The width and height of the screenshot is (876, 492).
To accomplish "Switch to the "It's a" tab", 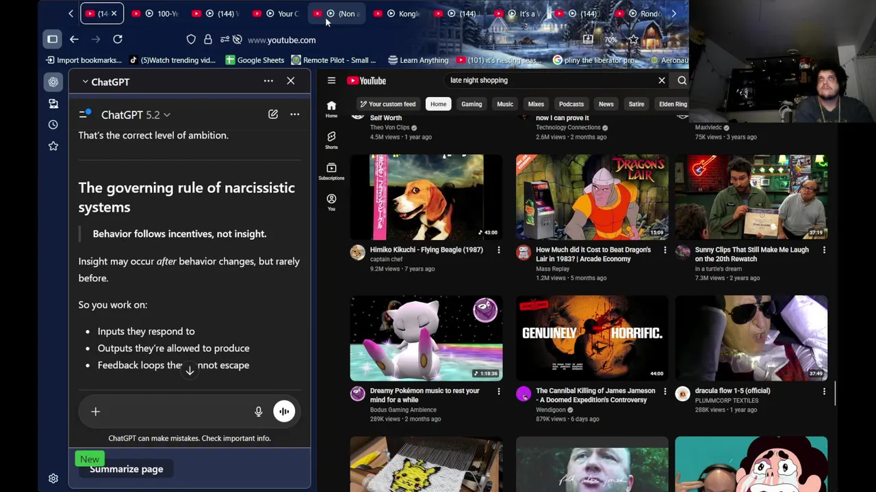I will click(519, 14).
